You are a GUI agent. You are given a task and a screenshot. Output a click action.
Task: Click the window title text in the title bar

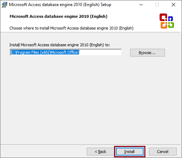coord(60,5)
